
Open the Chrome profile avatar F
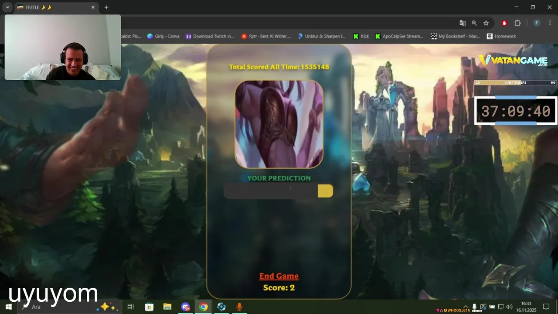click(x=537, y=23)
